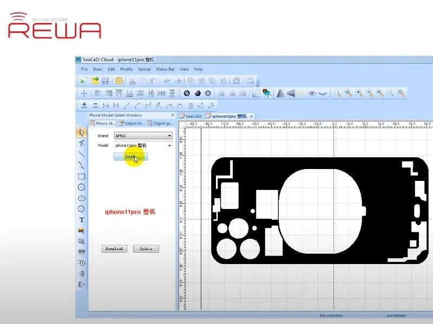
Task: Close the Phone Model Select Window panel
Action: 173,115
